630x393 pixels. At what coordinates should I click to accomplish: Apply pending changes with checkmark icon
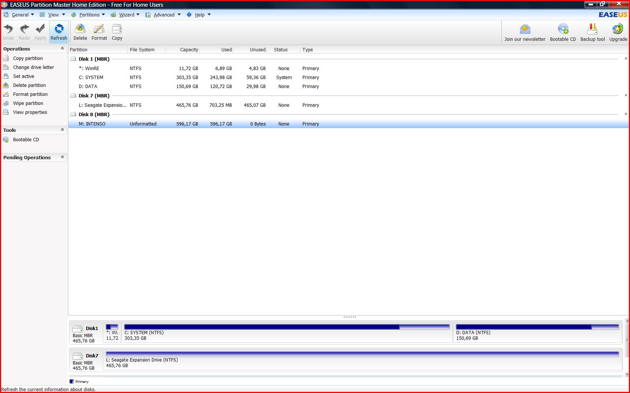[x=40, y=32]
